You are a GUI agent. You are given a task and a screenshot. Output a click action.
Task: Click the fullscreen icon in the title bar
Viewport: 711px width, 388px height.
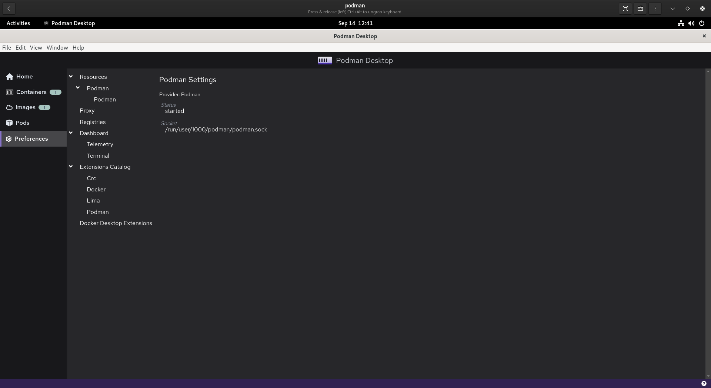pos(625,8)
